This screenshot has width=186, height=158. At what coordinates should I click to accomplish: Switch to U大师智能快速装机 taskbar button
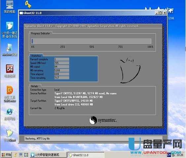tap(48, 155)
